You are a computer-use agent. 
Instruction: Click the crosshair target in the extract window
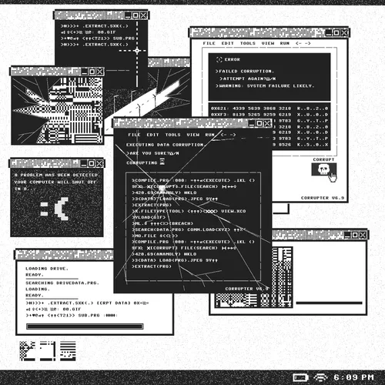[137, 51]
